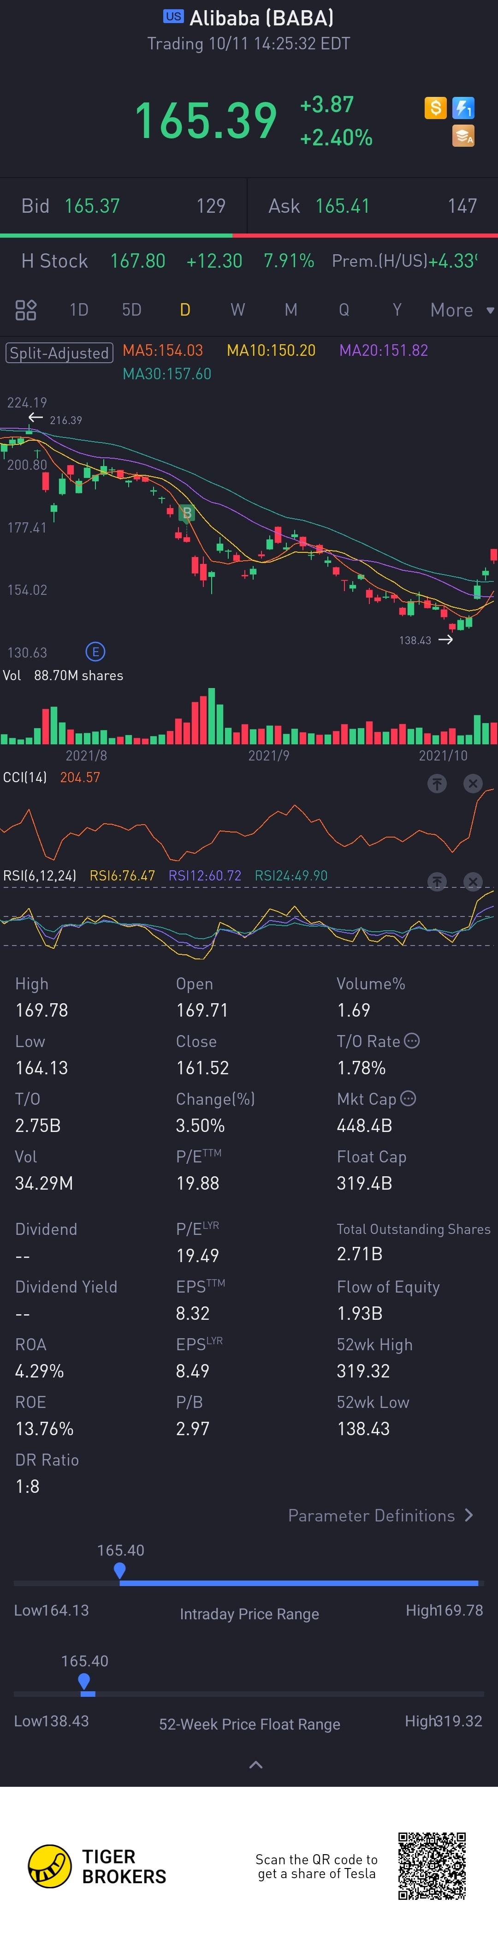
Task: Tap the Tiger Brokers logo
Action: tap(97, 1866)
